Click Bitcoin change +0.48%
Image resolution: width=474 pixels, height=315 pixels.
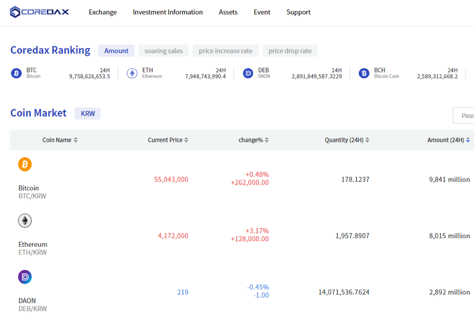pos(257,175)
